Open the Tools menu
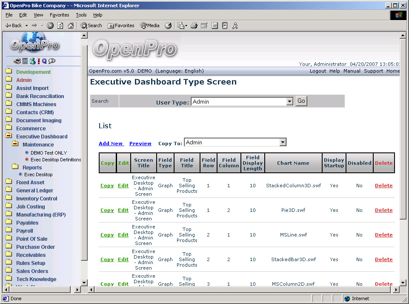 point(81,15)
